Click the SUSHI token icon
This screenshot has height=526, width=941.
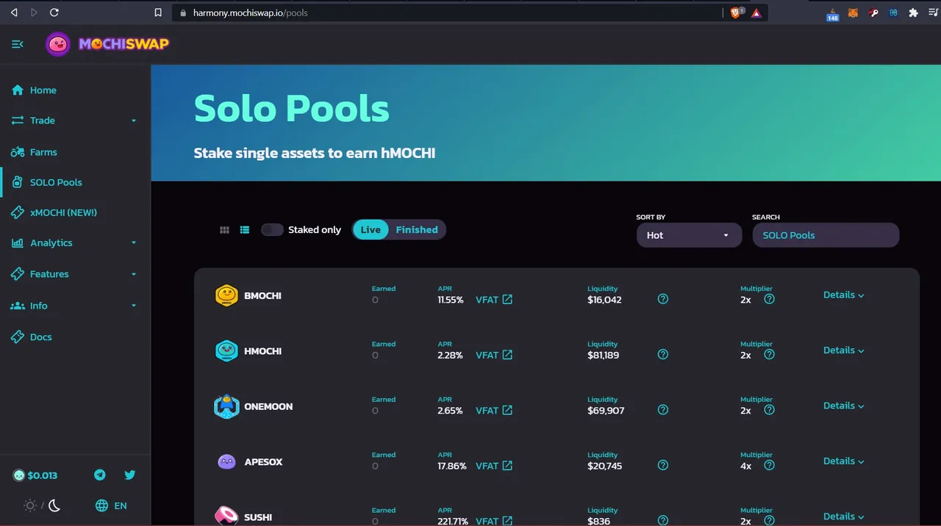226,515
